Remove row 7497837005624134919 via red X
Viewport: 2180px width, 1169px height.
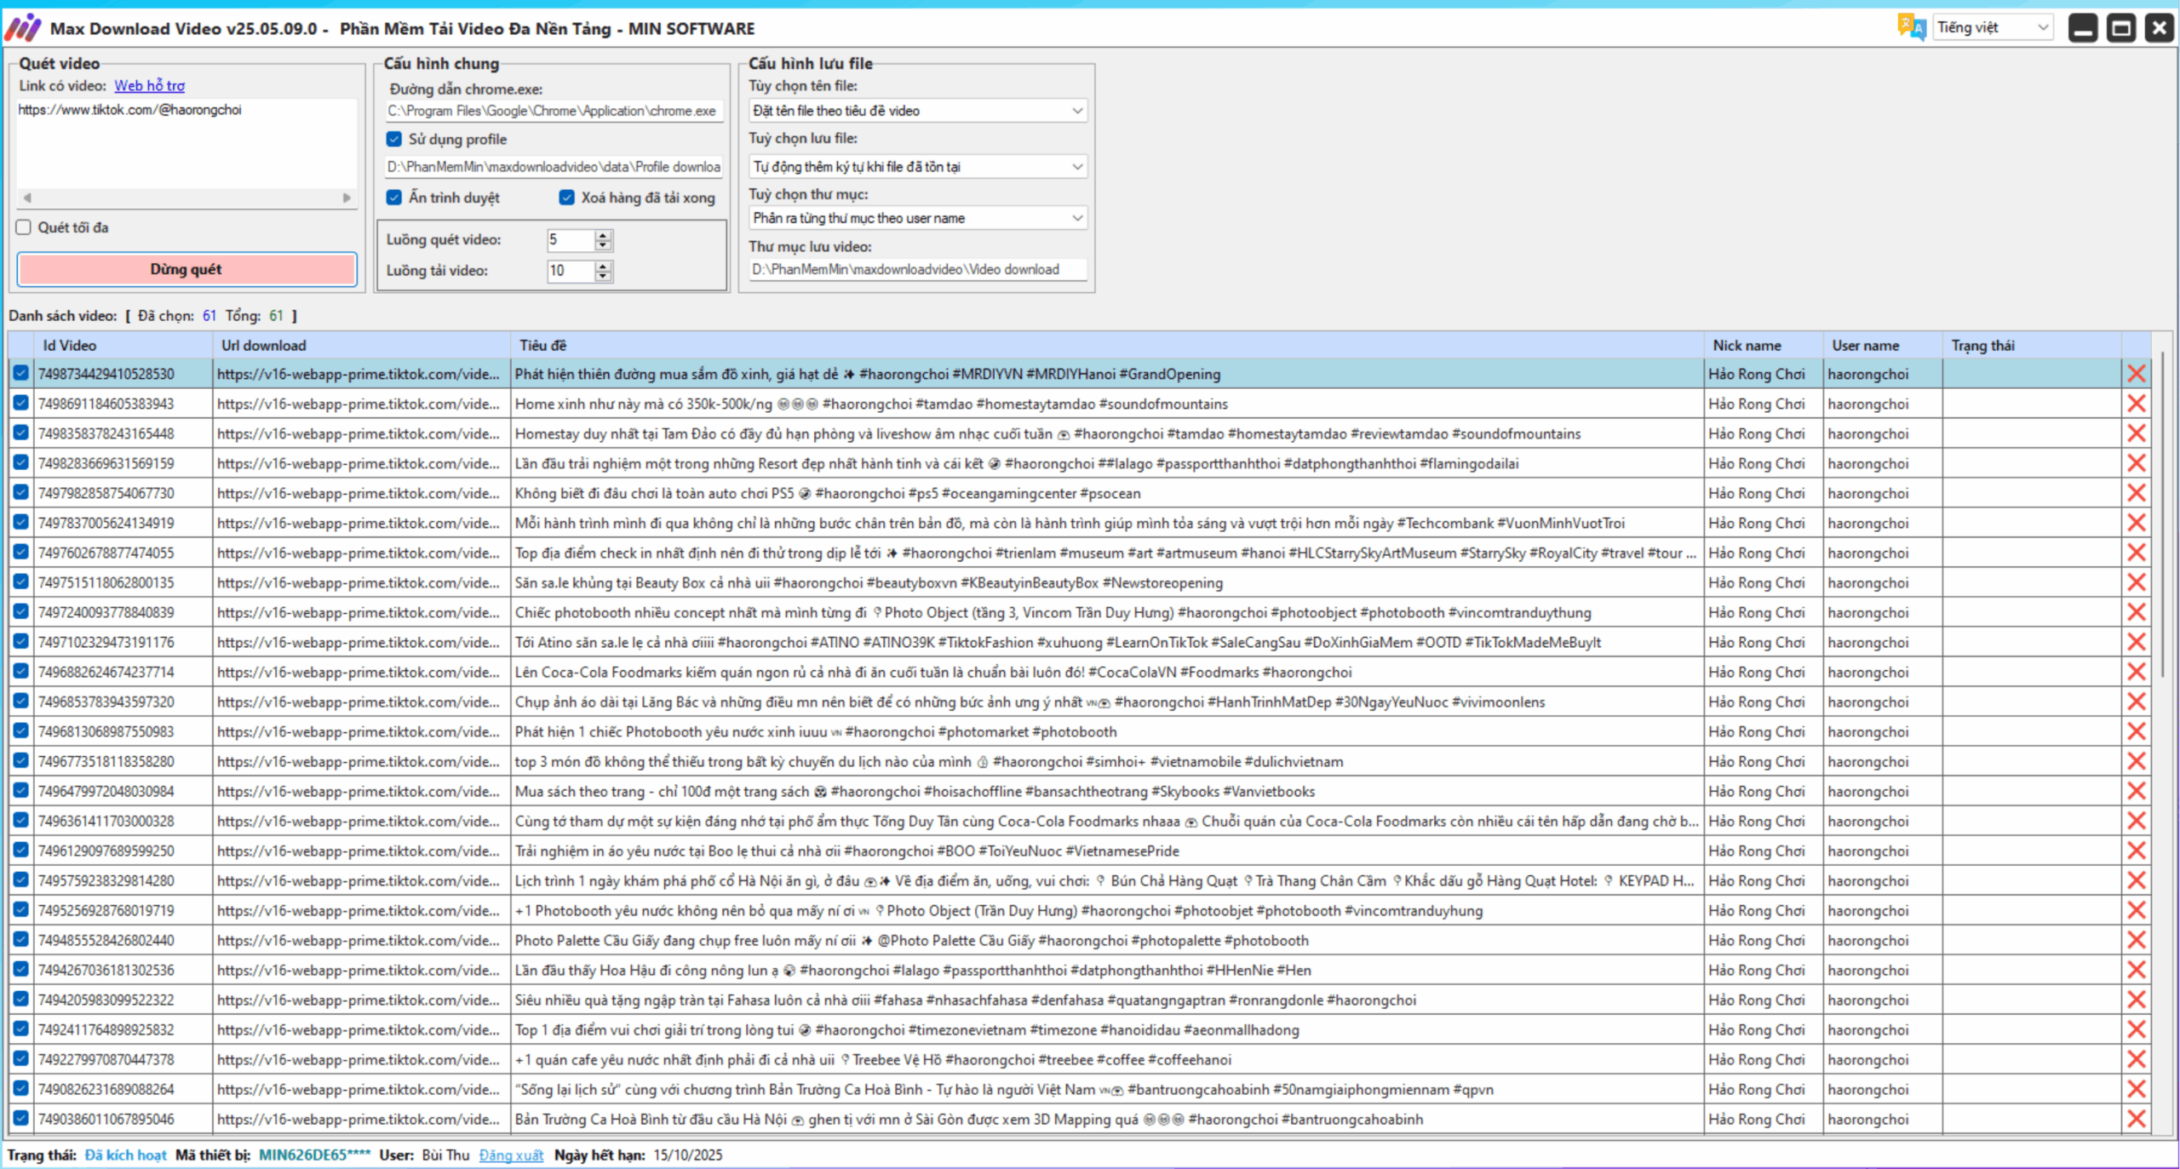(2136, 523)
